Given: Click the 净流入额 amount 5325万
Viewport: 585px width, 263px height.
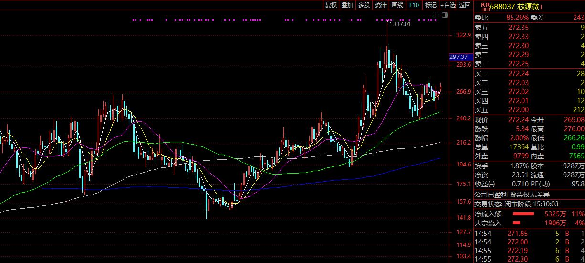Looking at the screenshot, I should coord(555,214).
